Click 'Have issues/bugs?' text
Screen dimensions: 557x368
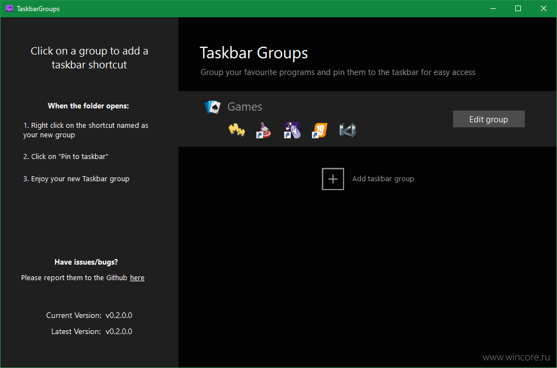tap(86, 262)
